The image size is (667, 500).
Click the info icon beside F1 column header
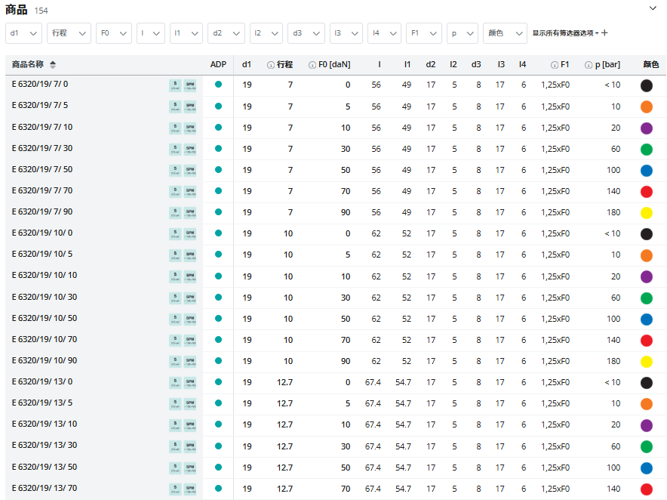[555, 65]
